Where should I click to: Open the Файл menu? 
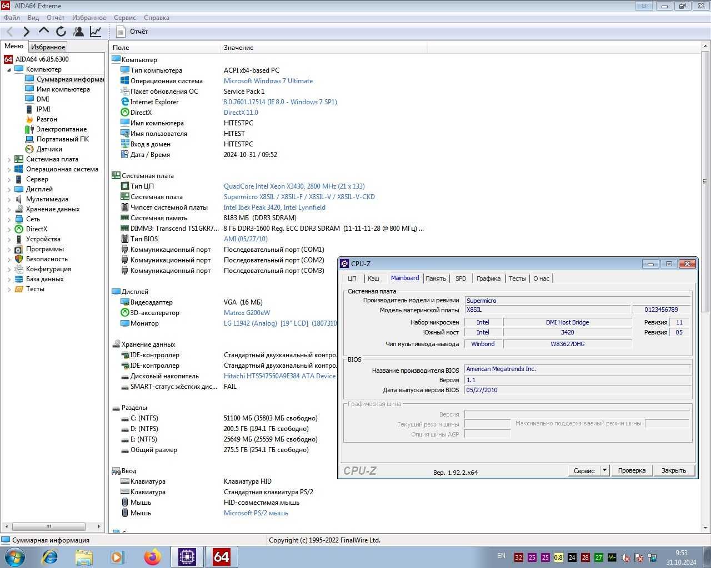point(12,18)
